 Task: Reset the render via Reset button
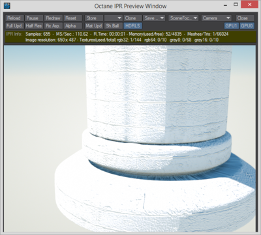click(x=72, y=18)
